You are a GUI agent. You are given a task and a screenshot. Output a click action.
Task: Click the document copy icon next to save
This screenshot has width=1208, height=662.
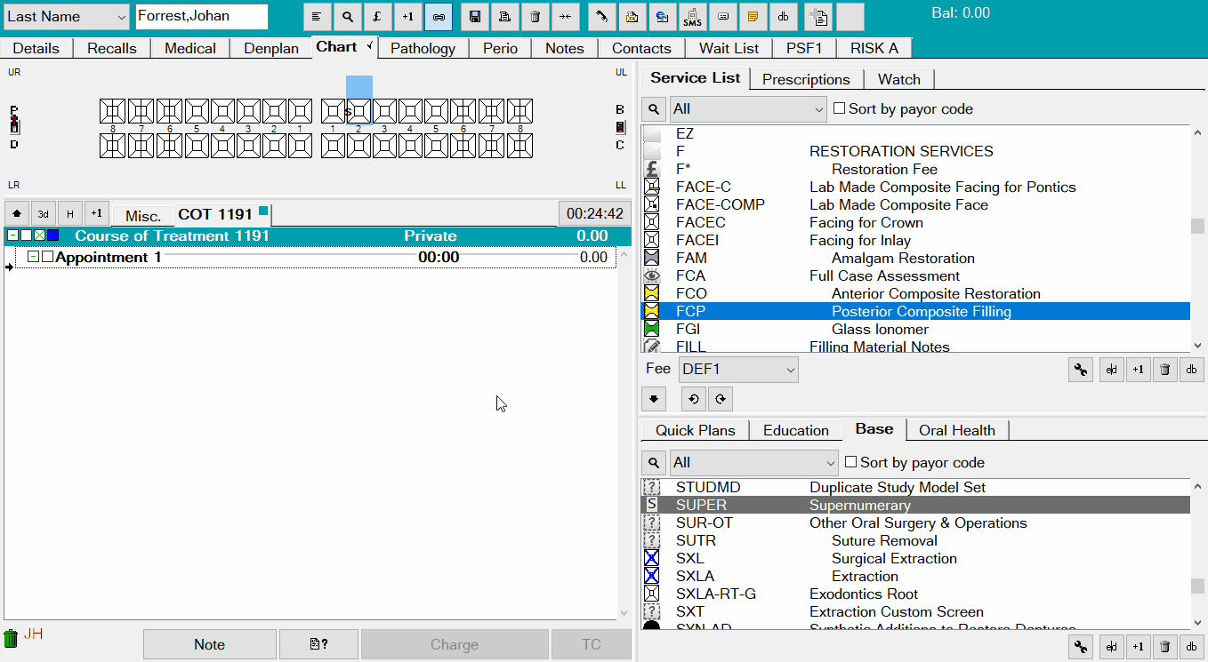coord(504,17)
